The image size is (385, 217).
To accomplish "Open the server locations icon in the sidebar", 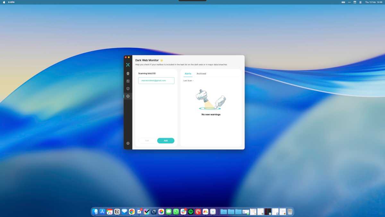I will (128, 81).
